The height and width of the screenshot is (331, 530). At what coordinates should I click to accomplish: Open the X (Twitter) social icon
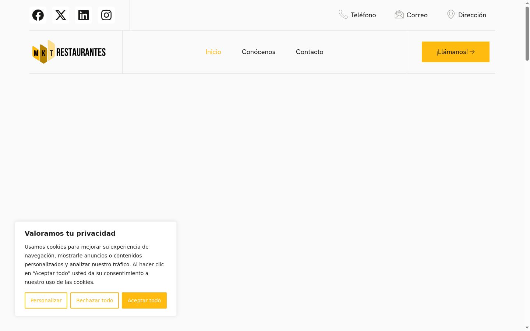tap(61, 15)
